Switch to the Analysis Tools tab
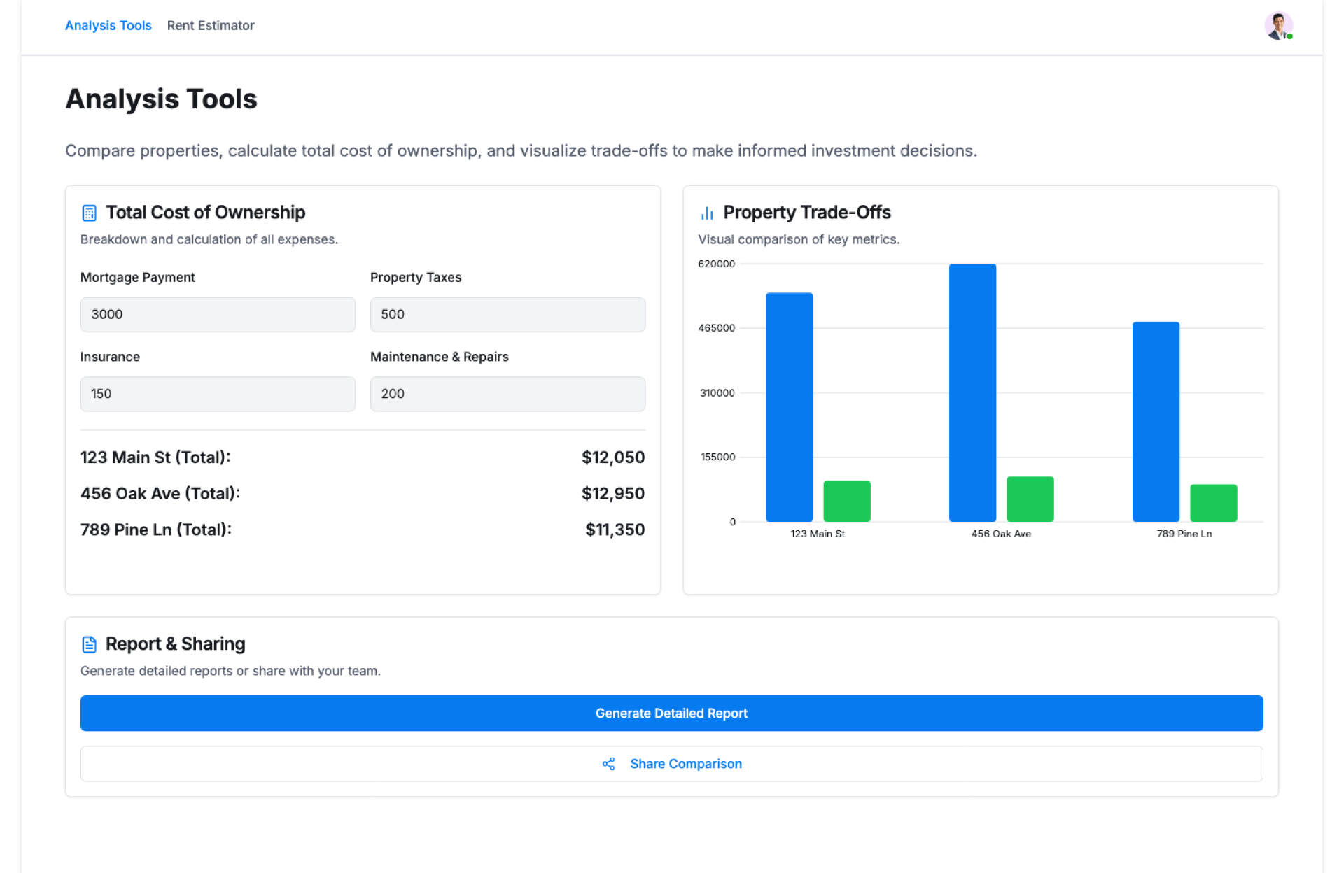The image size is (1344, 873). [108, 26]
